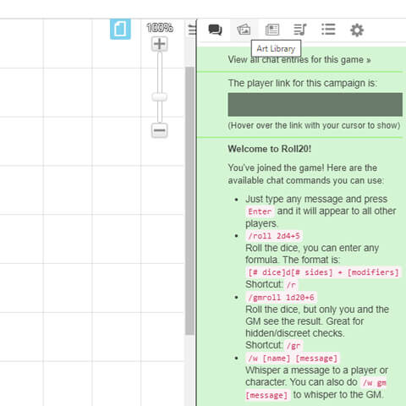The image size is (406, 406).
Task: Click the 100% zoom level label
Action: (x=160, y=28)
